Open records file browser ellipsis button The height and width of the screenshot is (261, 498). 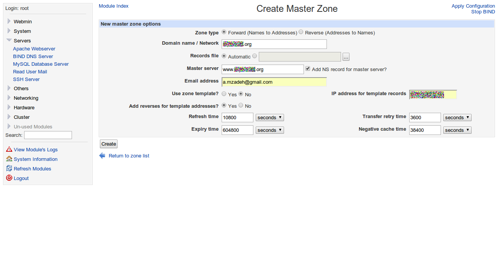pyautogui.click(x=346, y=57)
